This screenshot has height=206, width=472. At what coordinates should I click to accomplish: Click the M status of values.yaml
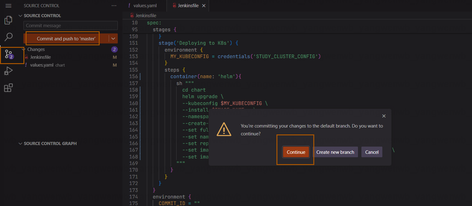point(115,65)
